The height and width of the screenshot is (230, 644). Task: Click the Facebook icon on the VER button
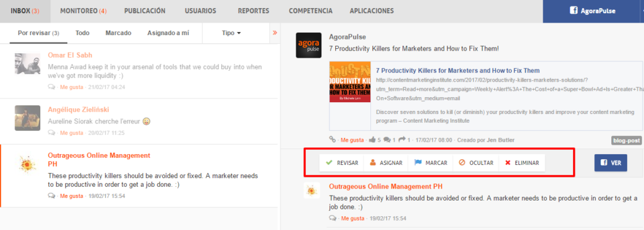click(x=604, y=163)
